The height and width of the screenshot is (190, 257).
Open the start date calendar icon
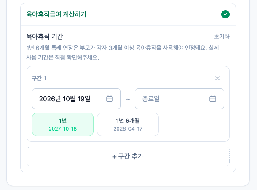coord(110,99)
